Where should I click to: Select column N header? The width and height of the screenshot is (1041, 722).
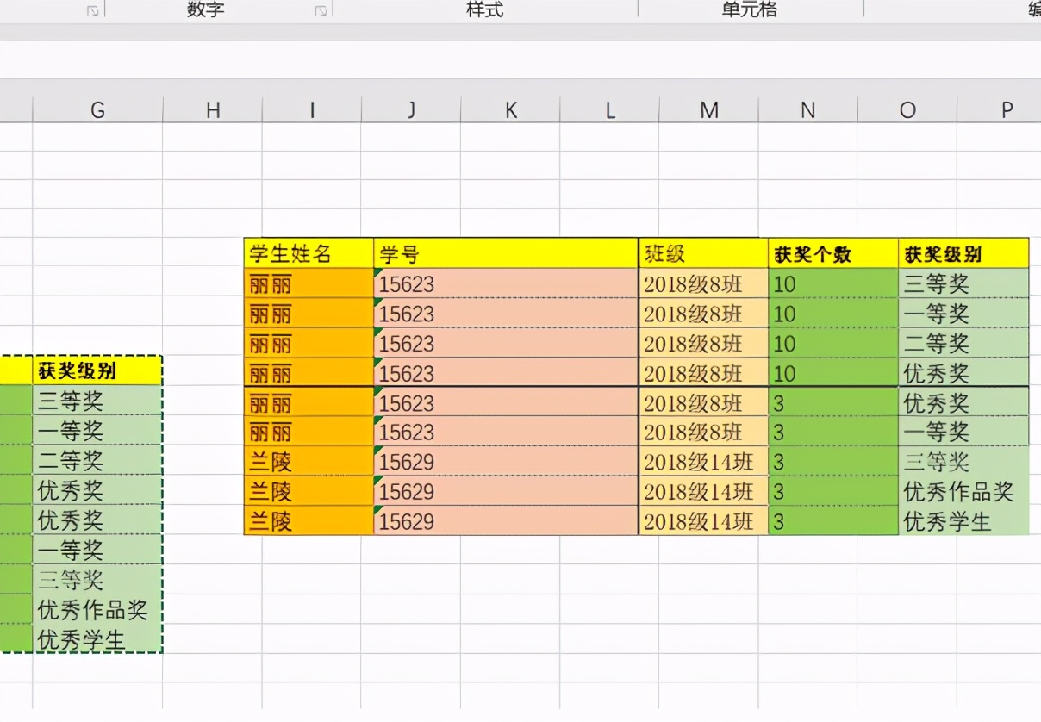[x=807, y=109]
